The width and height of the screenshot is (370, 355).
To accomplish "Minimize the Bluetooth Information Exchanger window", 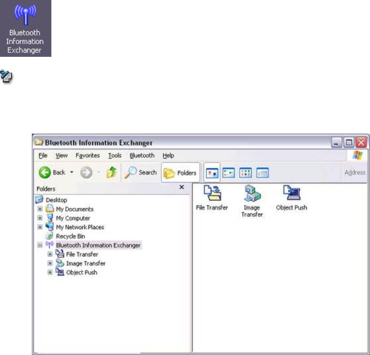I will 336,143.
